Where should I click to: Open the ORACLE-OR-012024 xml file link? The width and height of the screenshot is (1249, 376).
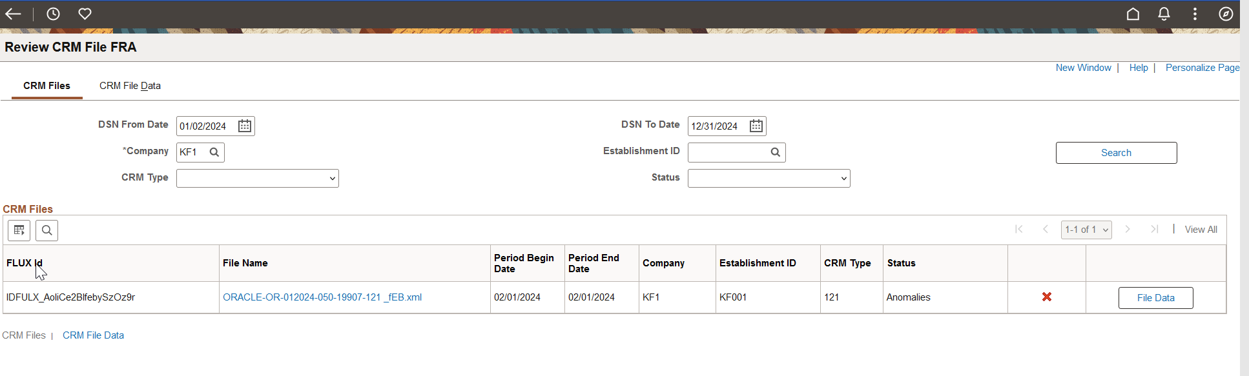(x=322, y=297)
